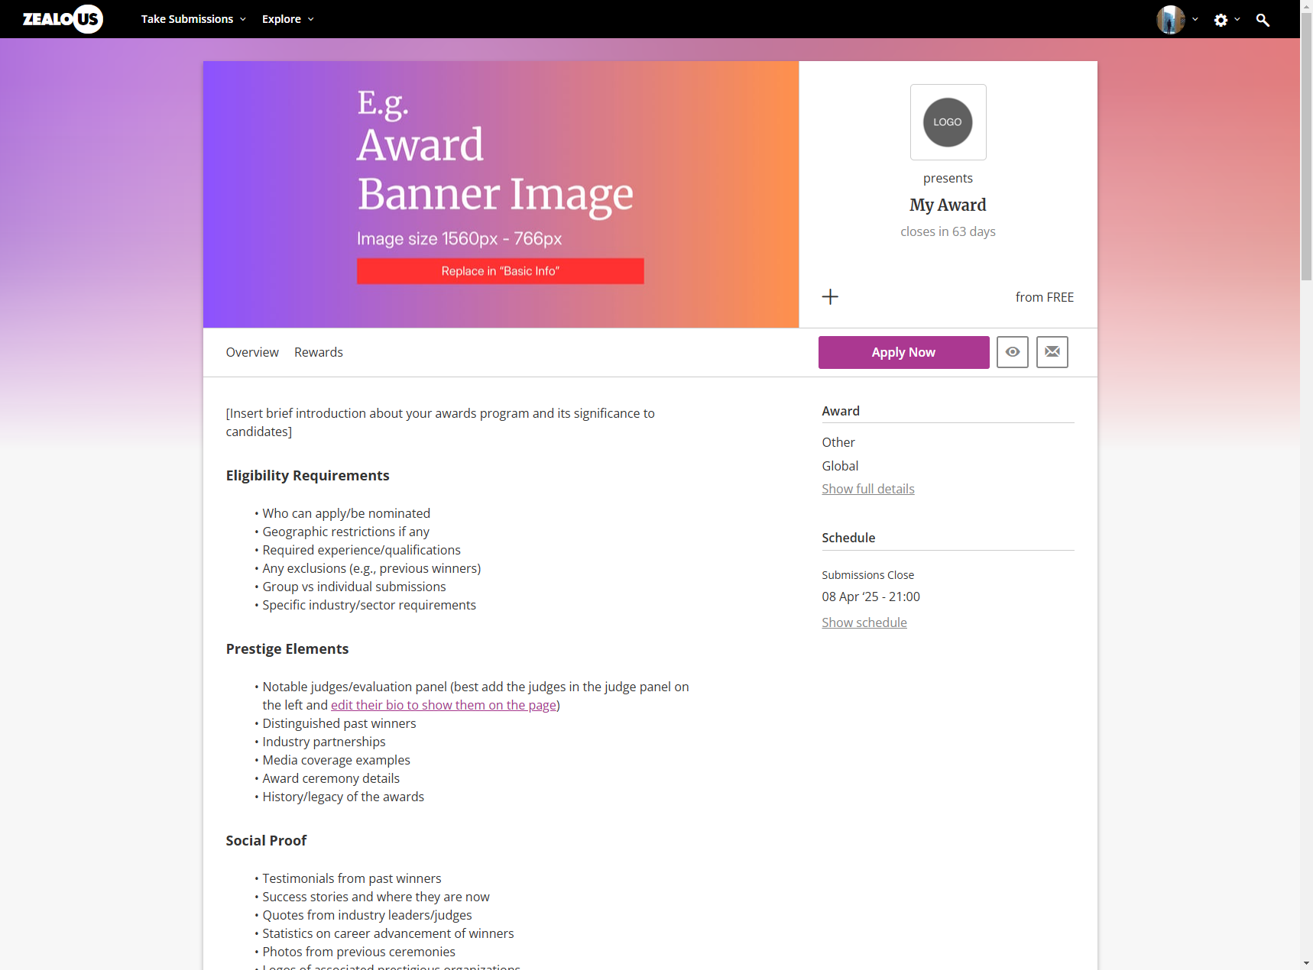Click 'Industry partnerships' bullet
Screen dimensions: 1313x970
pos(324,742)
